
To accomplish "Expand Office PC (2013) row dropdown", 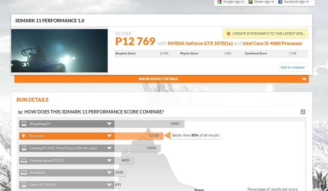I will 109,185.
